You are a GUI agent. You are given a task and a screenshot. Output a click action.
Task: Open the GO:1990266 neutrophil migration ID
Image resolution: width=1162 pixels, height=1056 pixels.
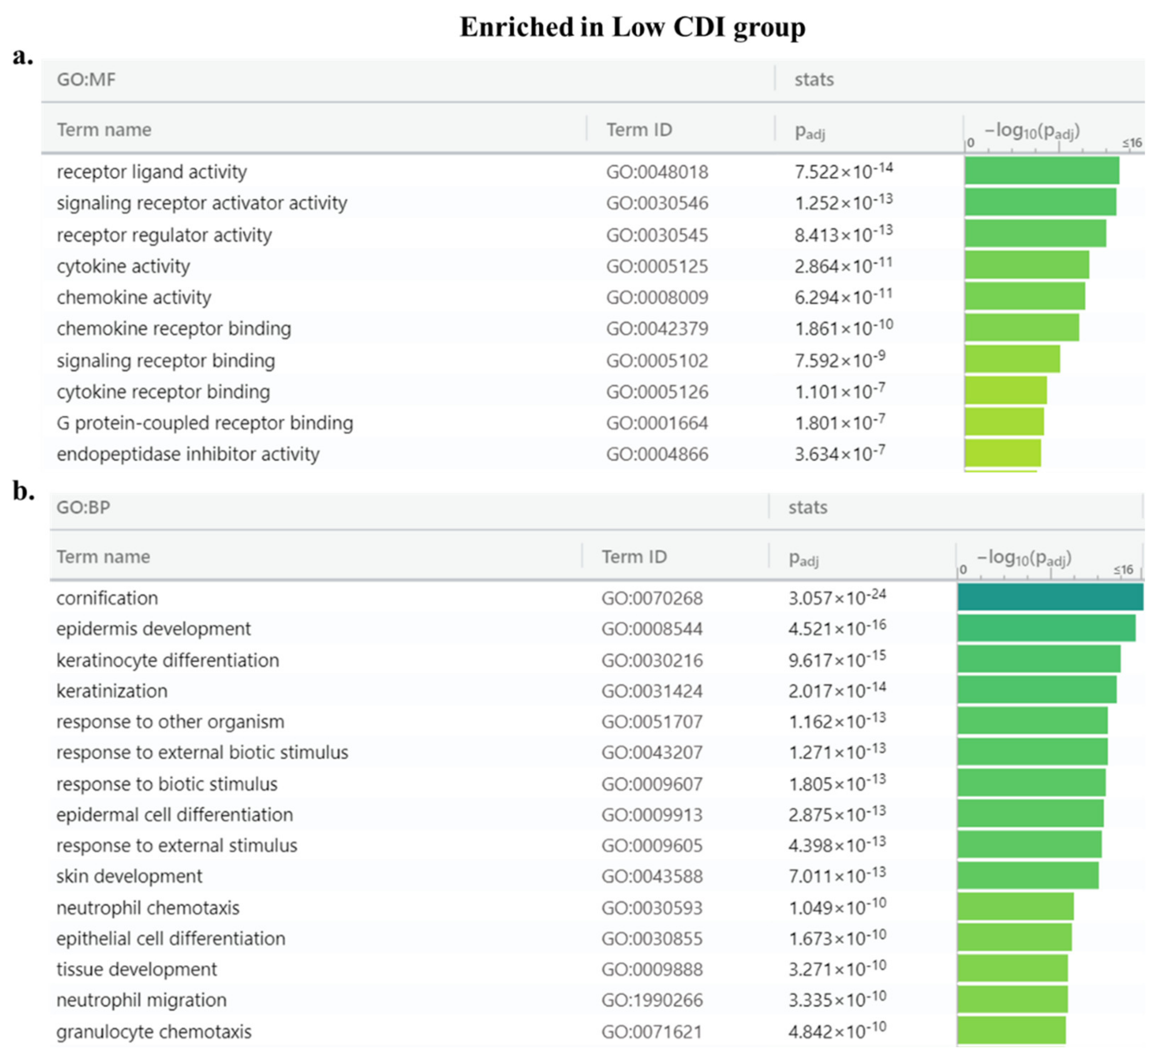(652, 1000)
